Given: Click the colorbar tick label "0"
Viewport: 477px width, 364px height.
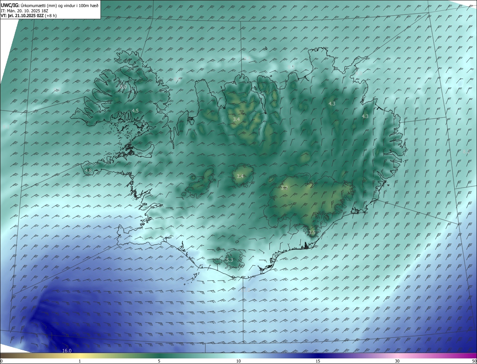Looking at the screenshot, I should (x=1, y=361).
